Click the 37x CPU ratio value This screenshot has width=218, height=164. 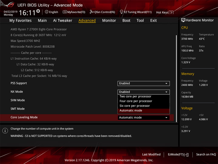(201, 51)
